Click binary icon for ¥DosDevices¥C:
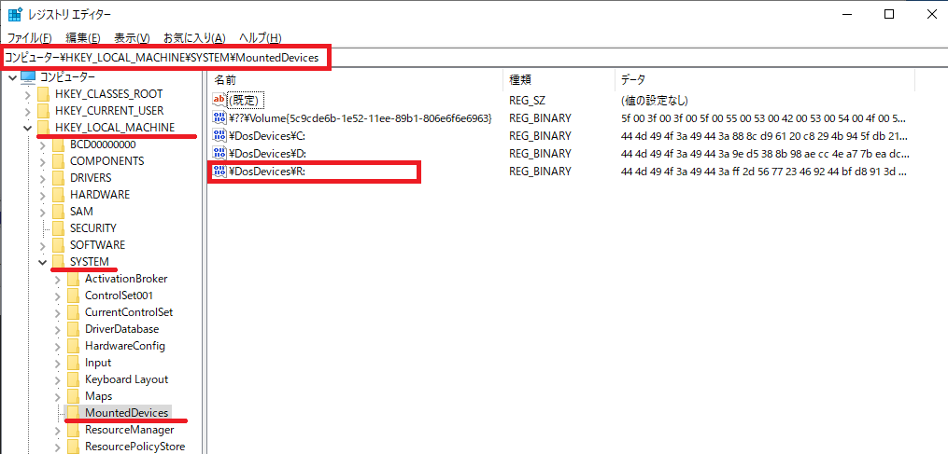The height and width of the screenshot is (454, 948). point(219,135)
